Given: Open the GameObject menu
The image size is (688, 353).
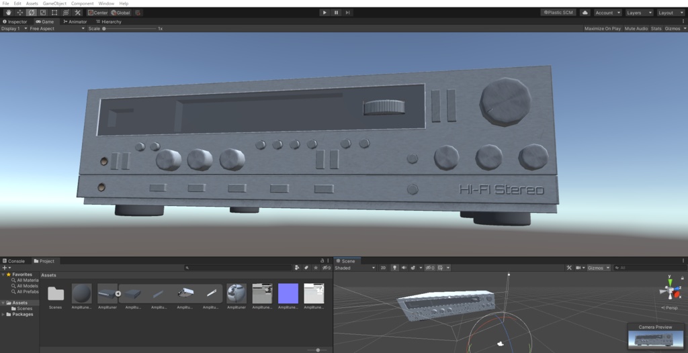Looking at the screenshot, I should 54,3.
